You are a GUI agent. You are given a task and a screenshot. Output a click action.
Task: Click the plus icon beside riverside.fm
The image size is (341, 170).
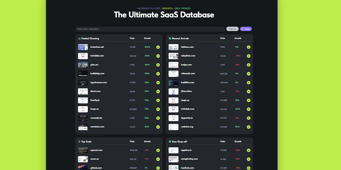[x=158, y=118]
